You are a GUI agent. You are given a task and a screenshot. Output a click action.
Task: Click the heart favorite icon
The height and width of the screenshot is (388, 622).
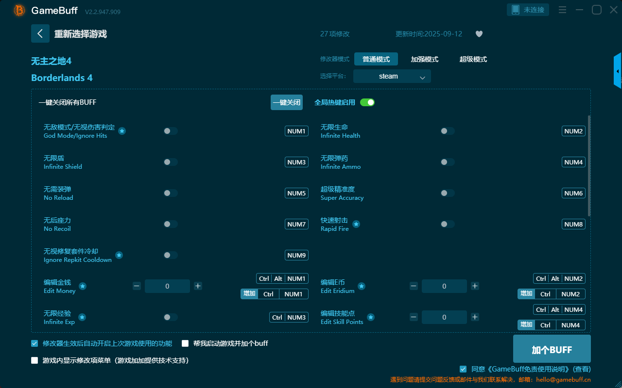click(479, 34)
